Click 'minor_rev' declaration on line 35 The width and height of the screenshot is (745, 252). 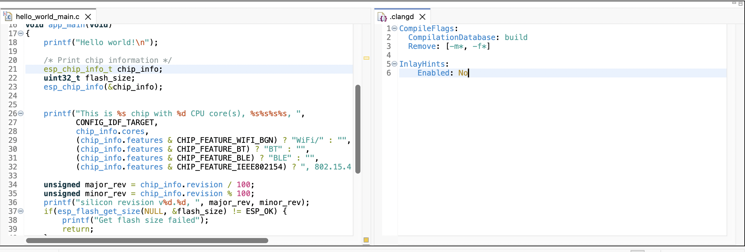[106, 194]
